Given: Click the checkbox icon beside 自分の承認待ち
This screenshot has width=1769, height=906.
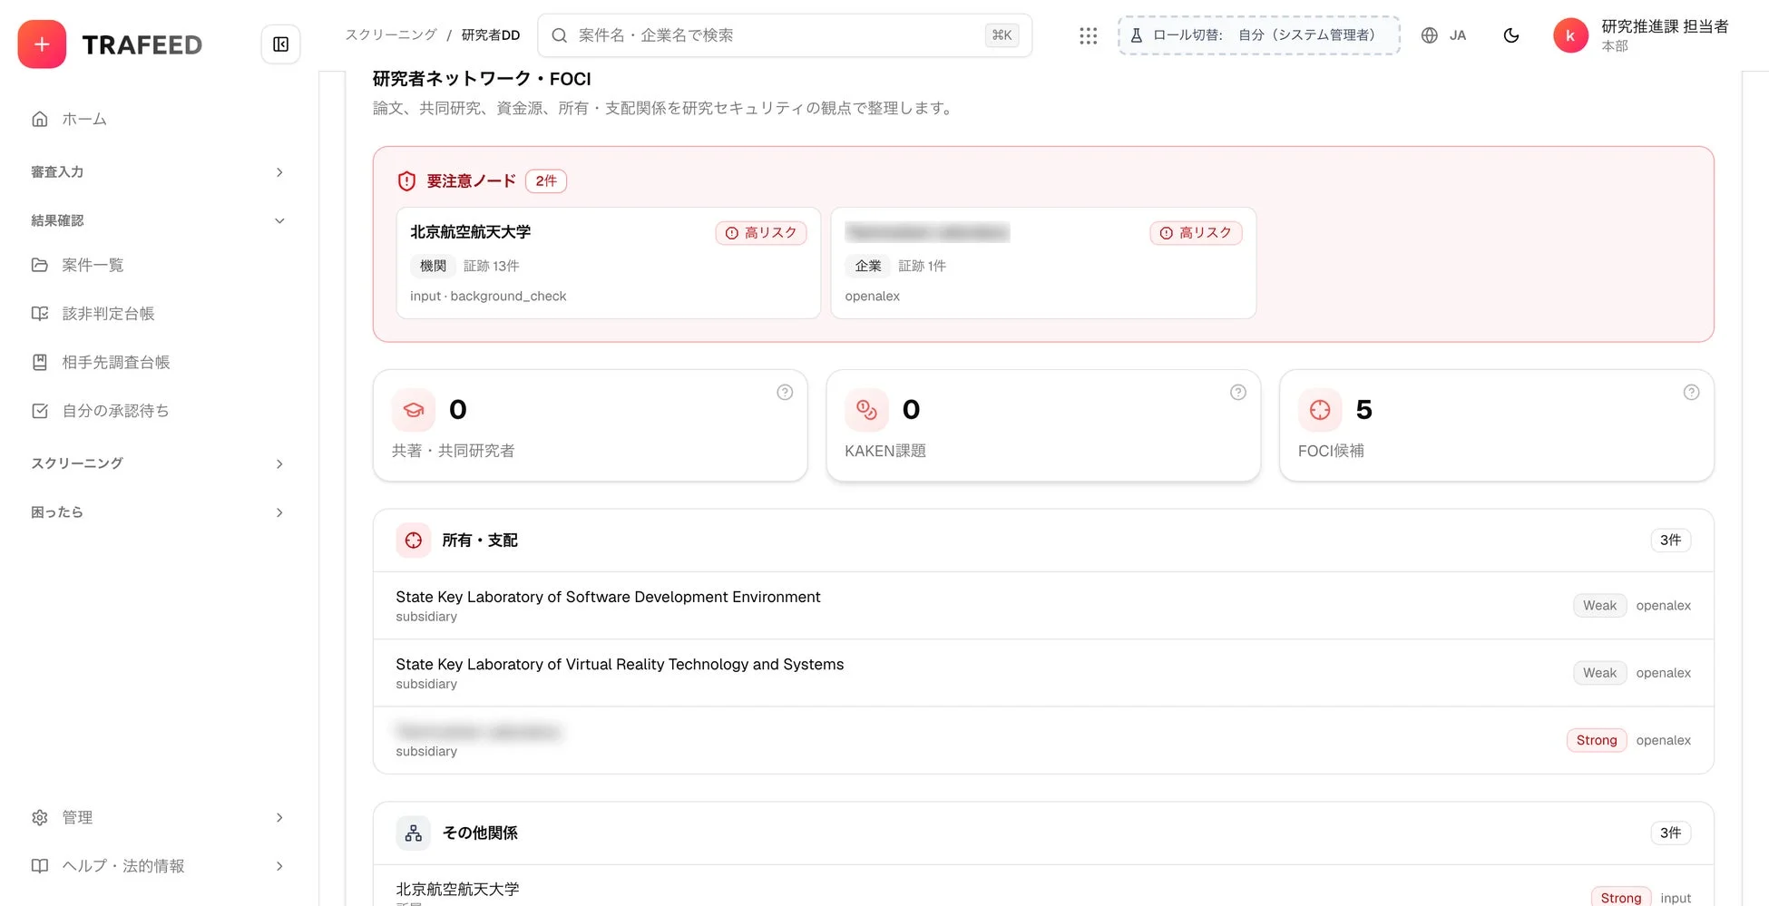Looking at the screenshot, I should tap(40, 411).
